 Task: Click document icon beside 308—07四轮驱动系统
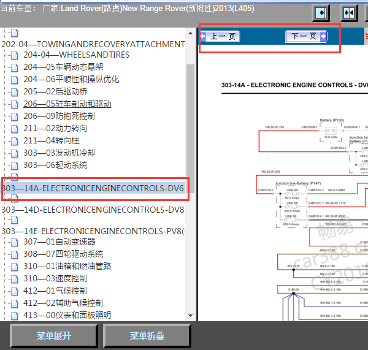pos(15,254)
